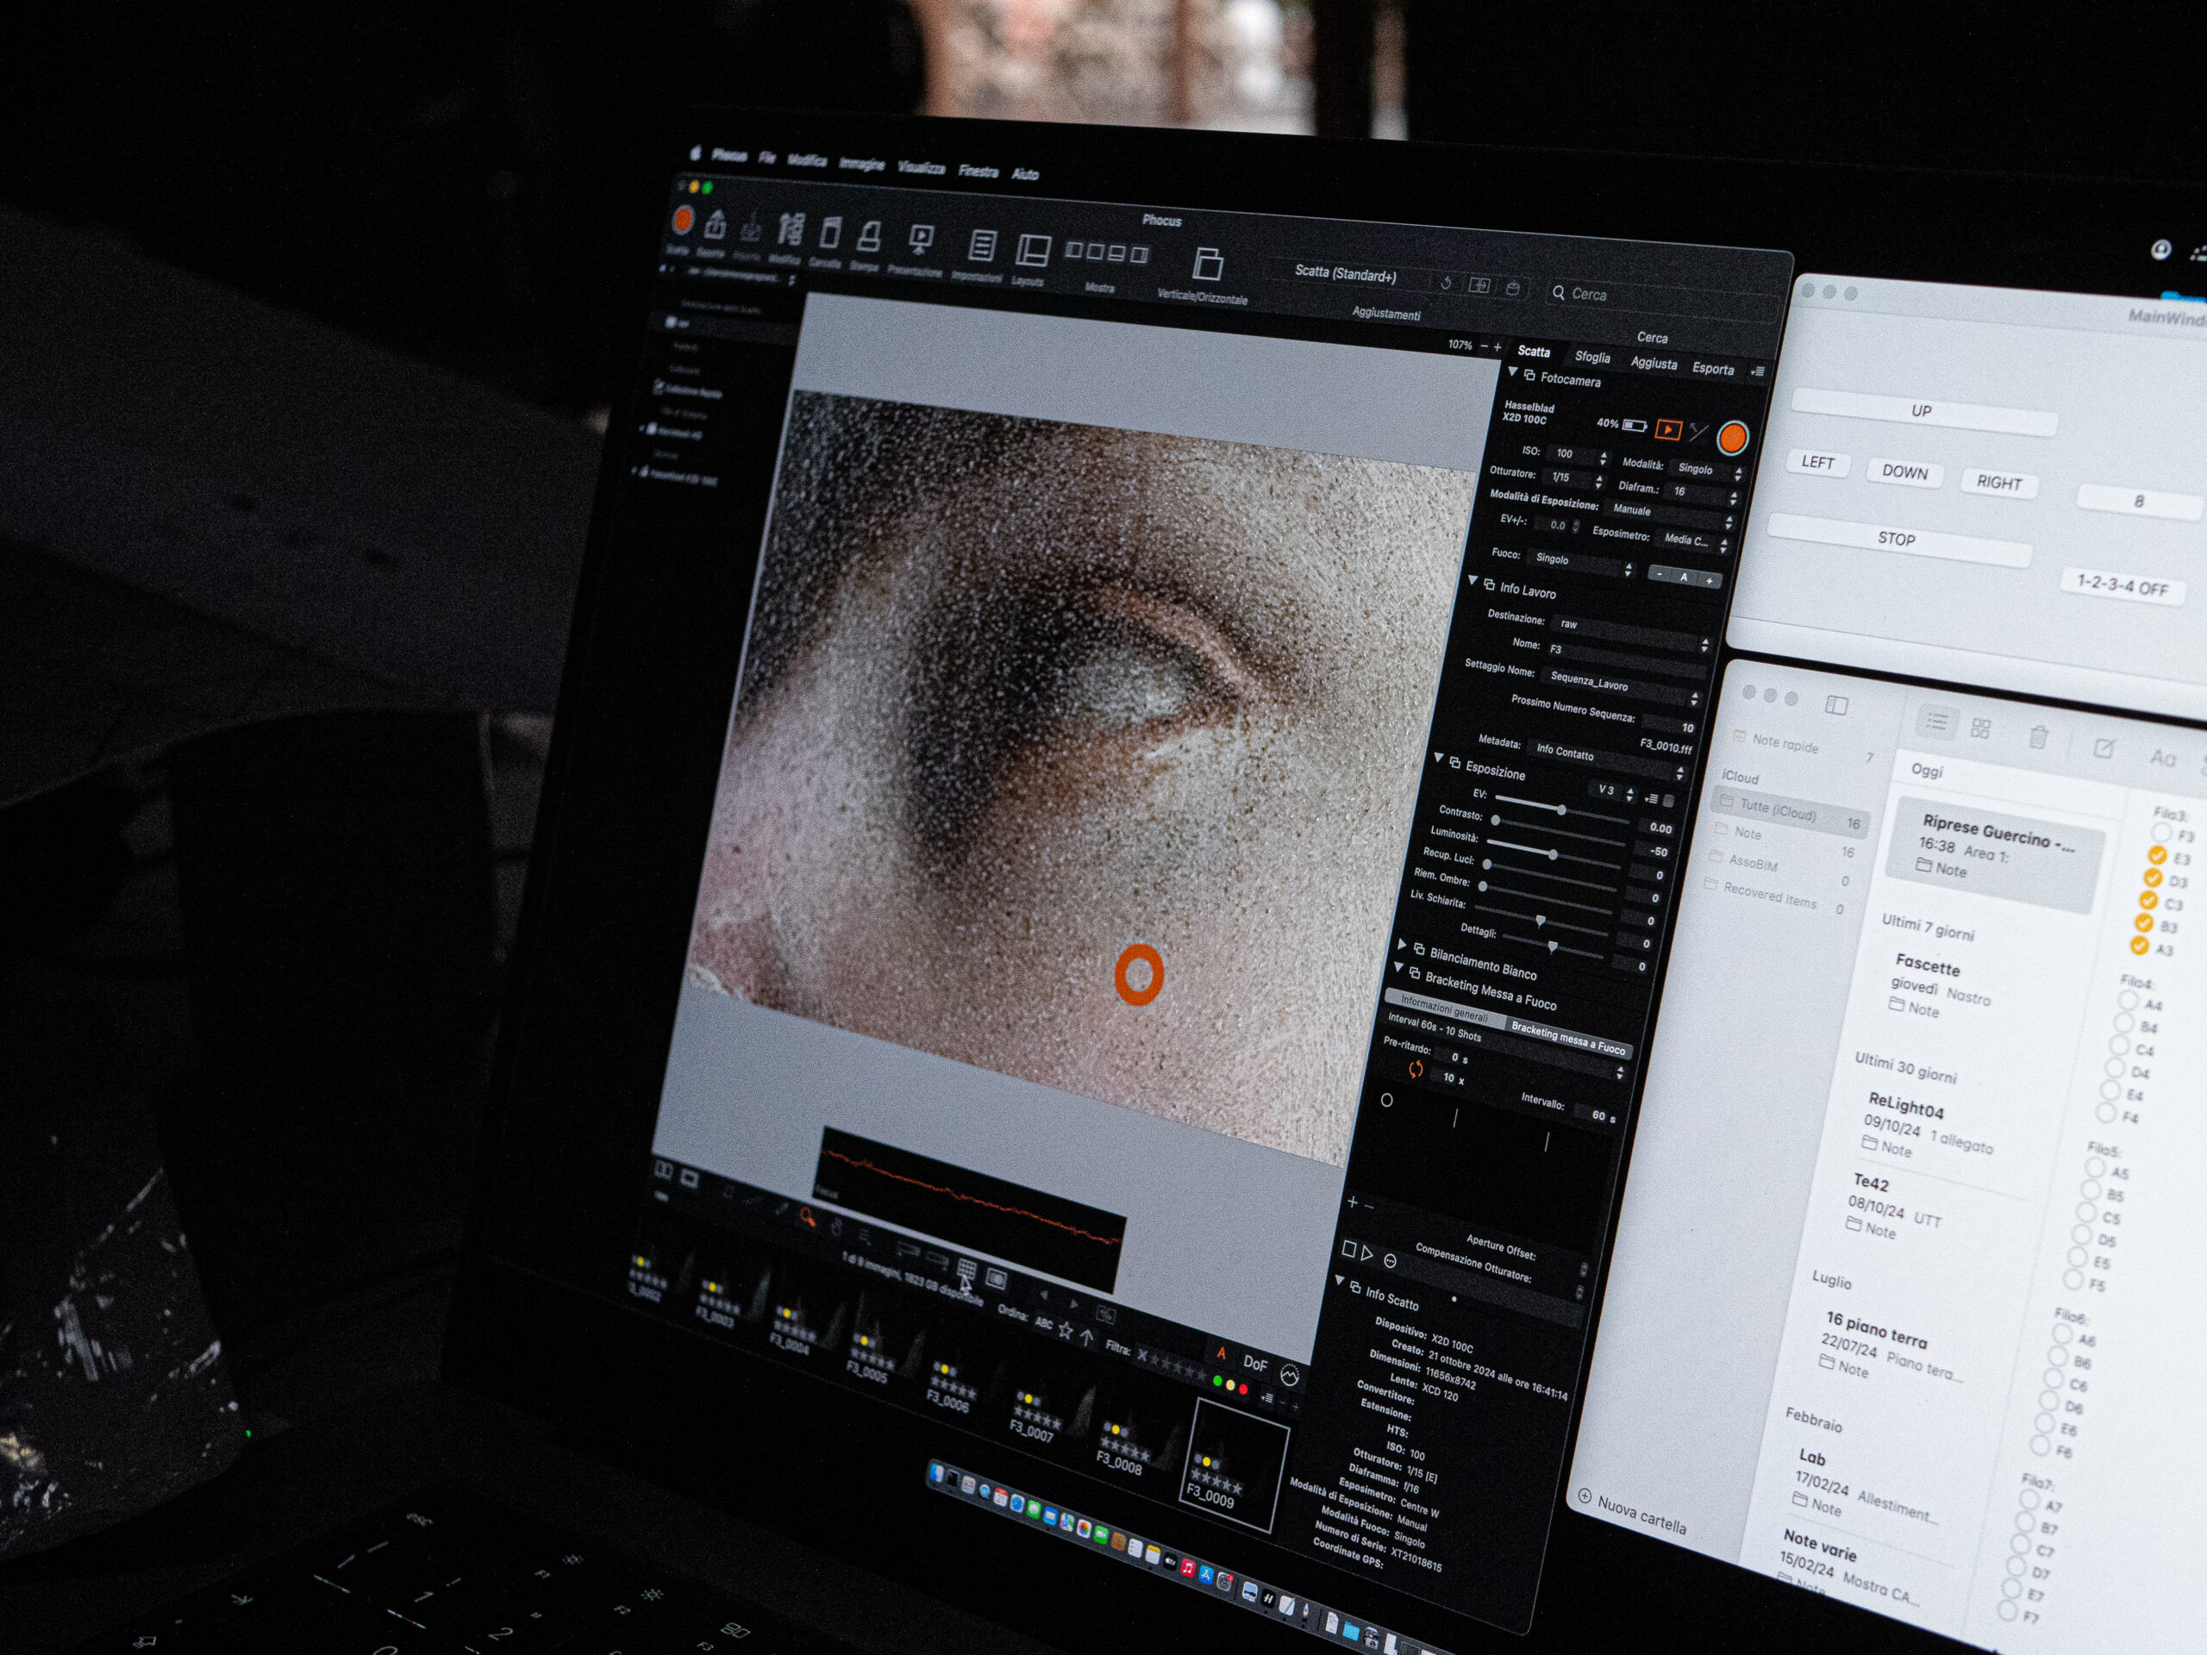Click the sort direction arrow icon
Image resolution: width=2207 pixels, height=1655 pixels.
1086,1336
